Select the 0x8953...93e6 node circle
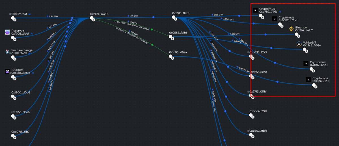 point(13,116)
